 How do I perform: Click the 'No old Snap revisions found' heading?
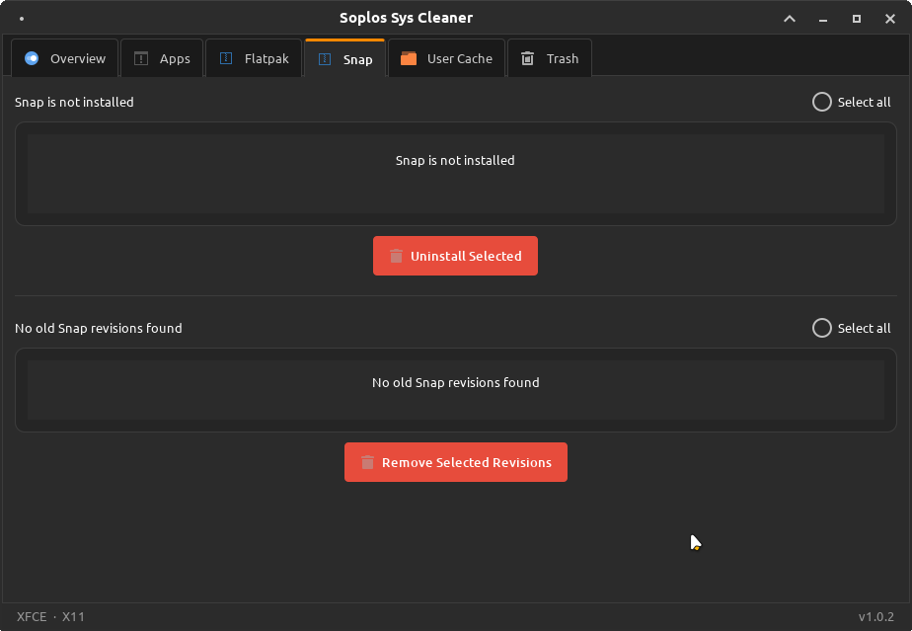coord(99,328)
